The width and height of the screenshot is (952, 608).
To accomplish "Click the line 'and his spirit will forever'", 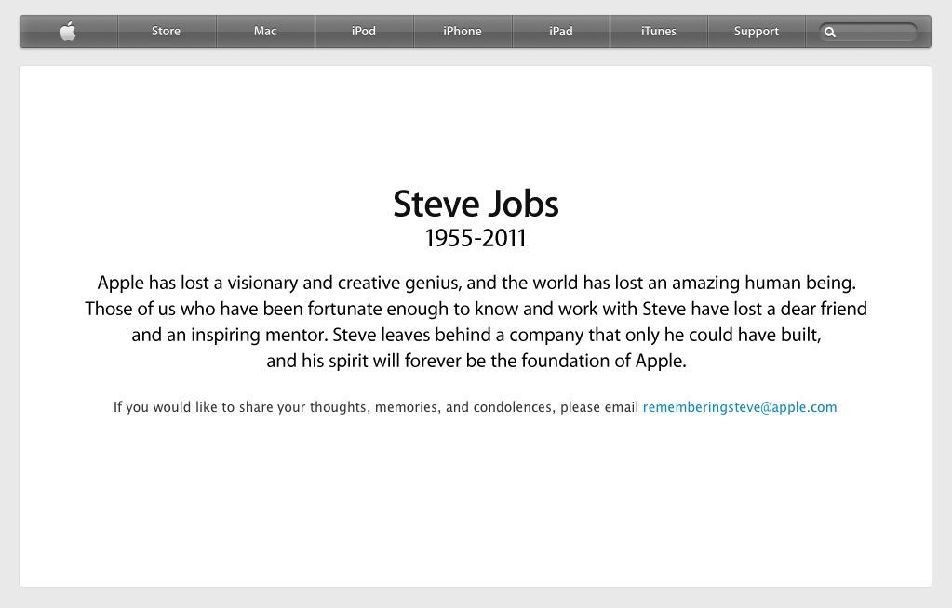I will point(476,362).
